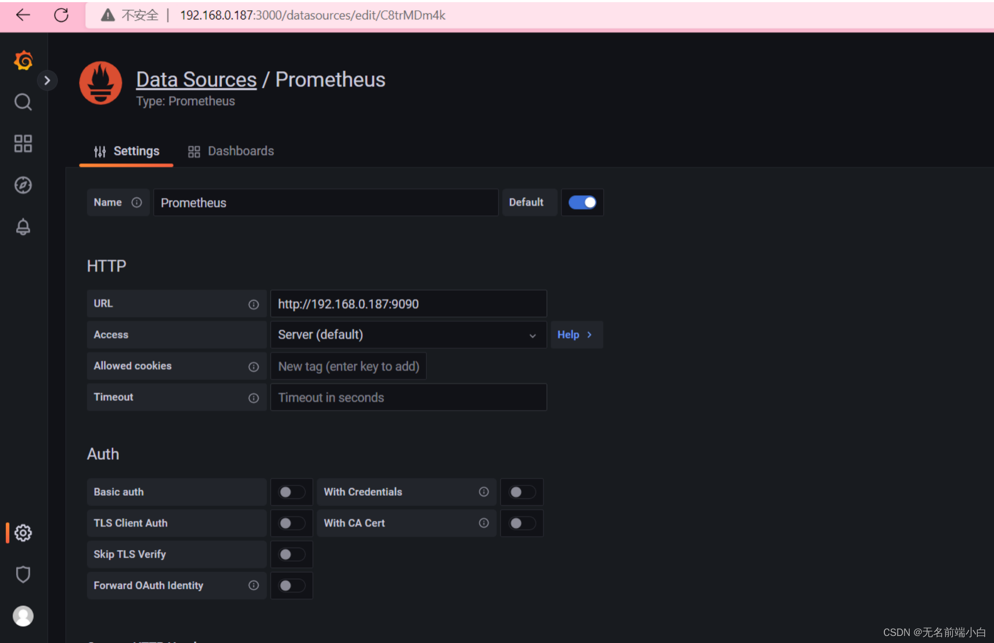This screenshot has width=994, height=643.
Task: Click the With Credentials info icon
Action: [484, 492]
